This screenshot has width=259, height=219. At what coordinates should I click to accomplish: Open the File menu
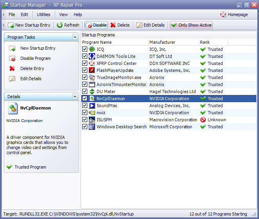[x=12, y=14]
